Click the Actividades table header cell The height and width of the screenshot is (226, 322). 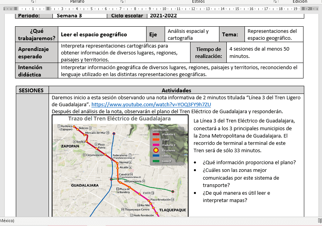[x=176, y=90]
